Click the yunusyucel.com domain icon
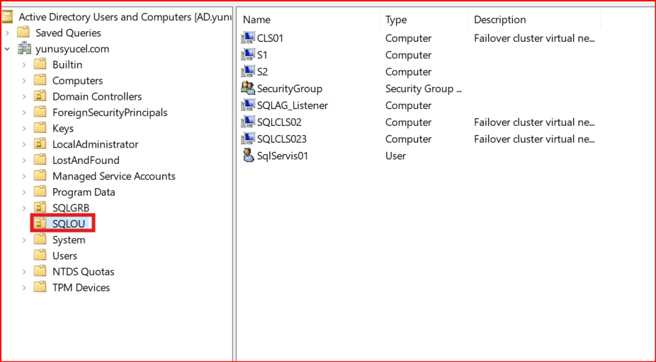This screenshot has height=362, width=656. point(26,49)
